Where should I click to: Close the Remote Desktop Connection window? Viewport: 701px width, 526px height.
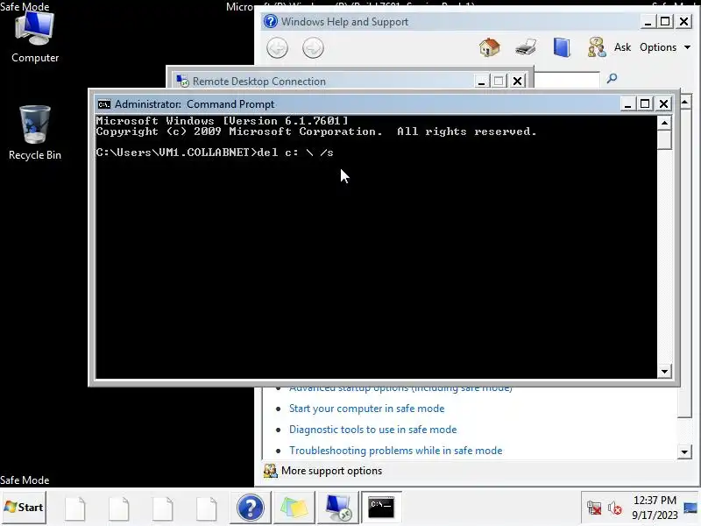point(517,81)
